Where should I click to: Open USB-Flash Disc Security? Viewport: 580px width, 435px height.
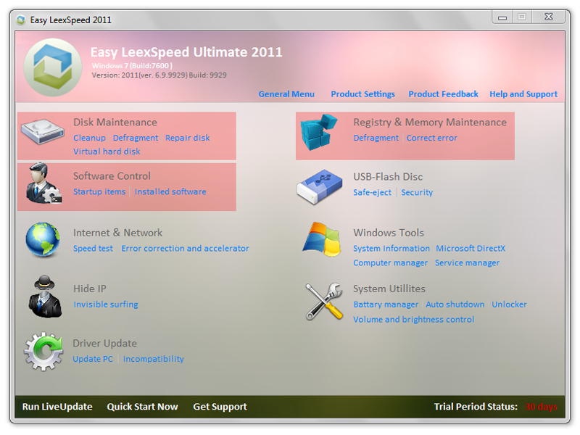pos(417,192)
